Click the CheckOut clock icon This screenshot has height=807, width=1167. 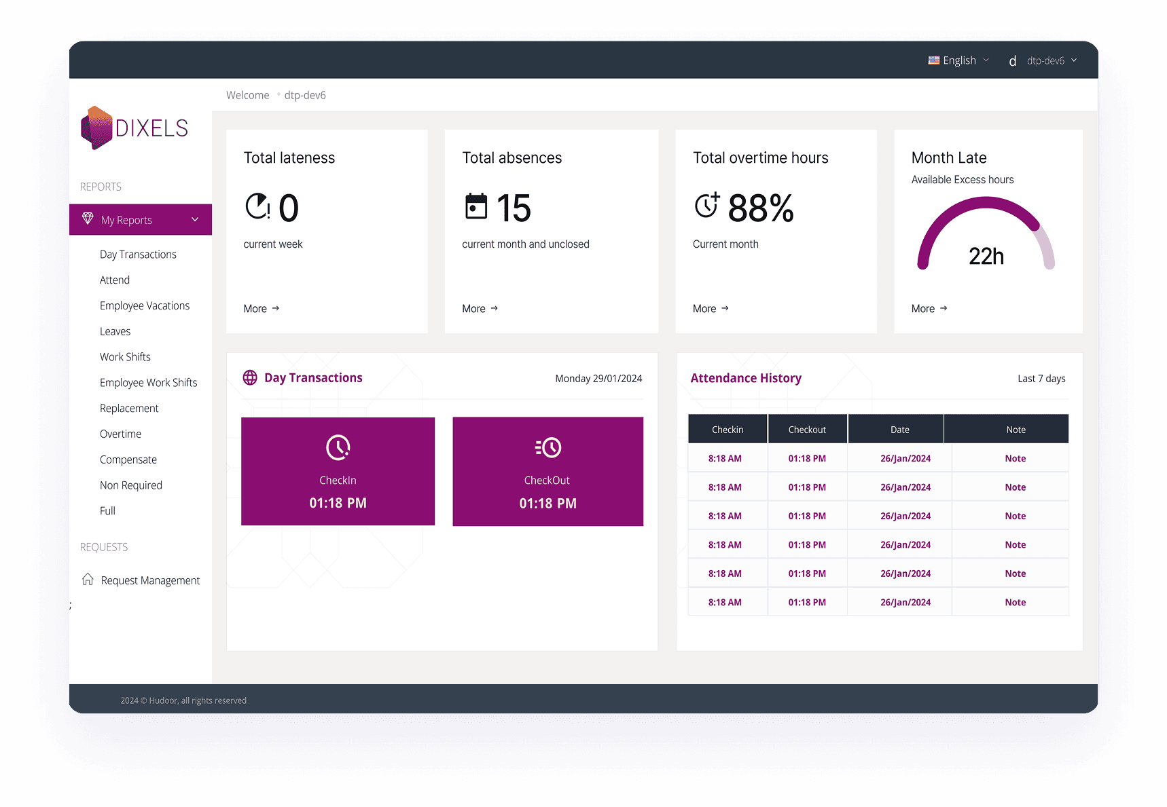click(x=547, y=447)
